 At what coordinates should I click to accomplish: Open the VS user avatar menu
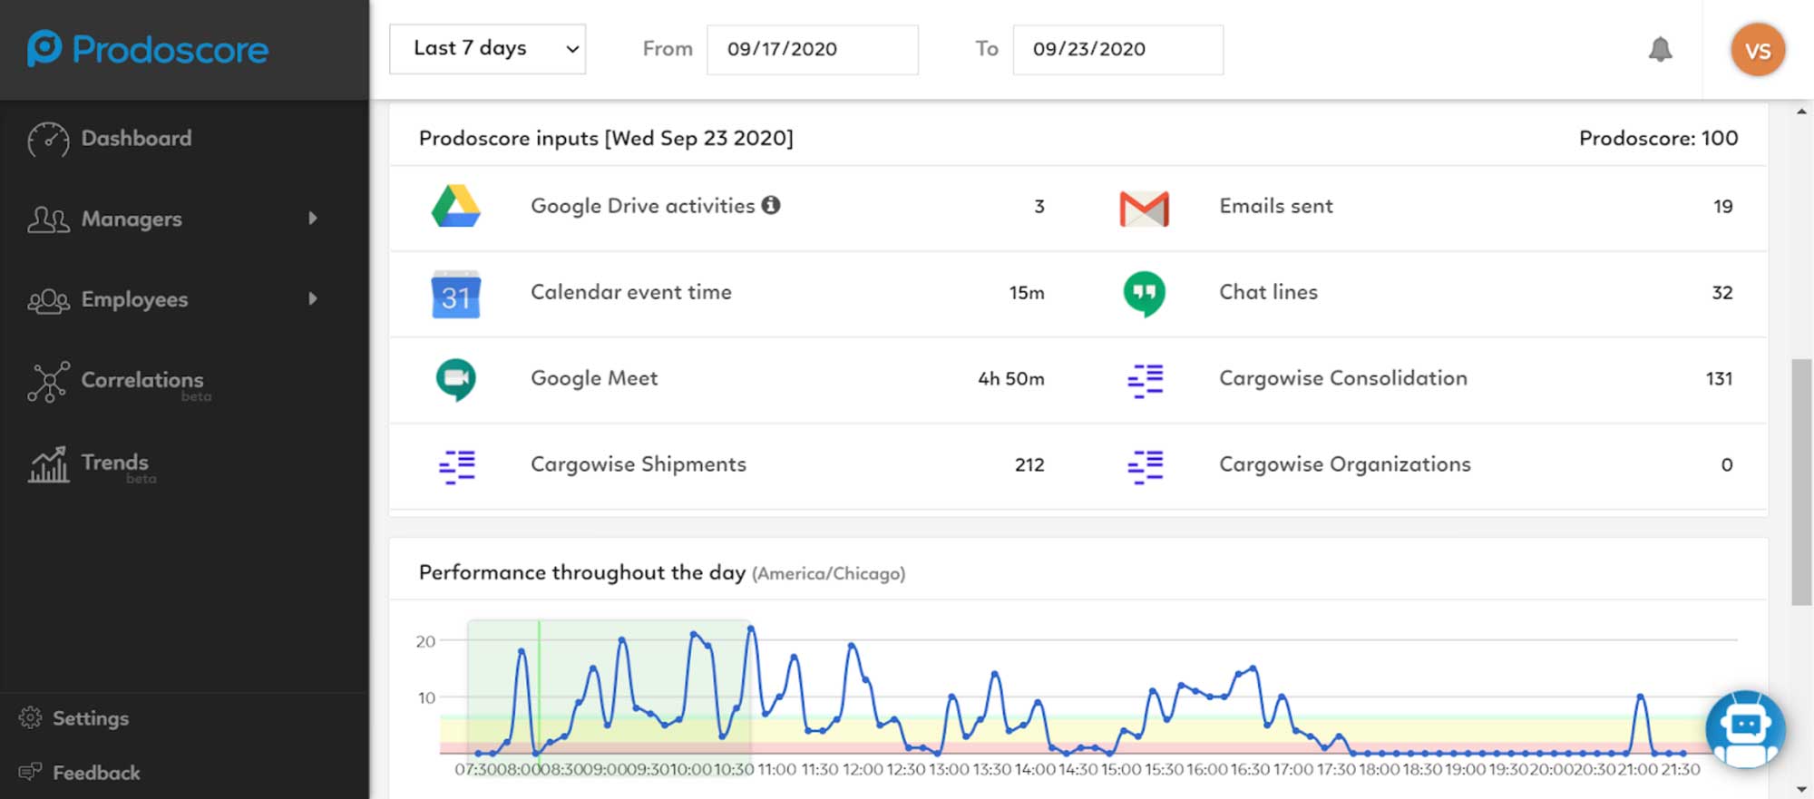click(1758, 50)
